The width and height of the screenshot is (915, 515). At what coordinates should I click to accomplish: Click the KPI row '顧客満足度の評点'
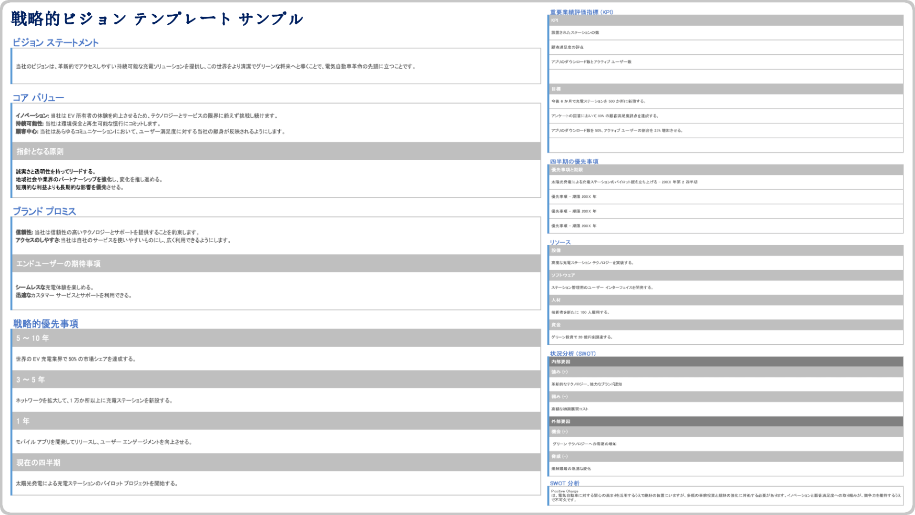coord(726,47)
